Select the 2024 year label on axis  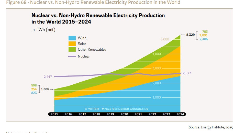click(180, 114)
